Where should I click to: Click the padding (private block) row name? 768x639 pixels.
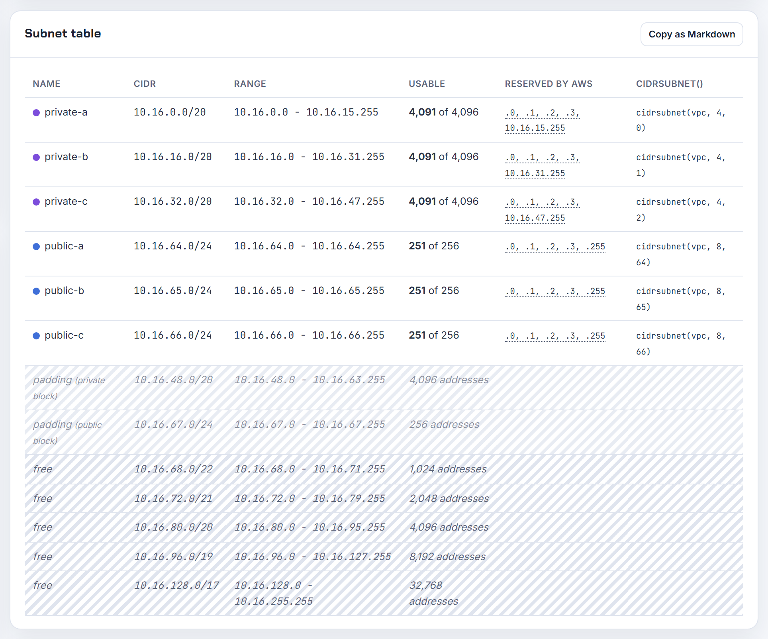tap(69, 388)
